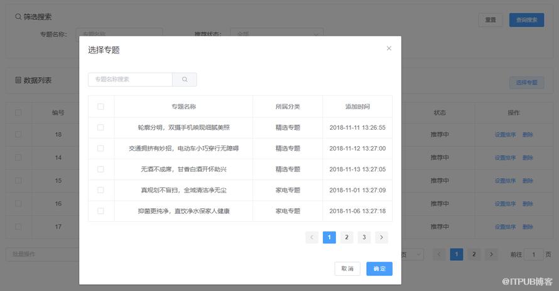
Task: Click 删除 link for background row 14
Action: pos(528,158)
